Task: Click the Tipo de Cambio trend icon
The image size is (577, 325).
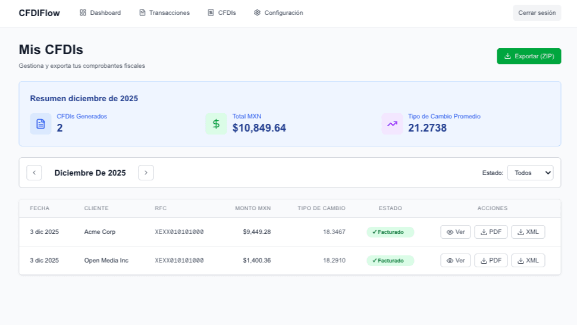Action: [x=392, y=124]
